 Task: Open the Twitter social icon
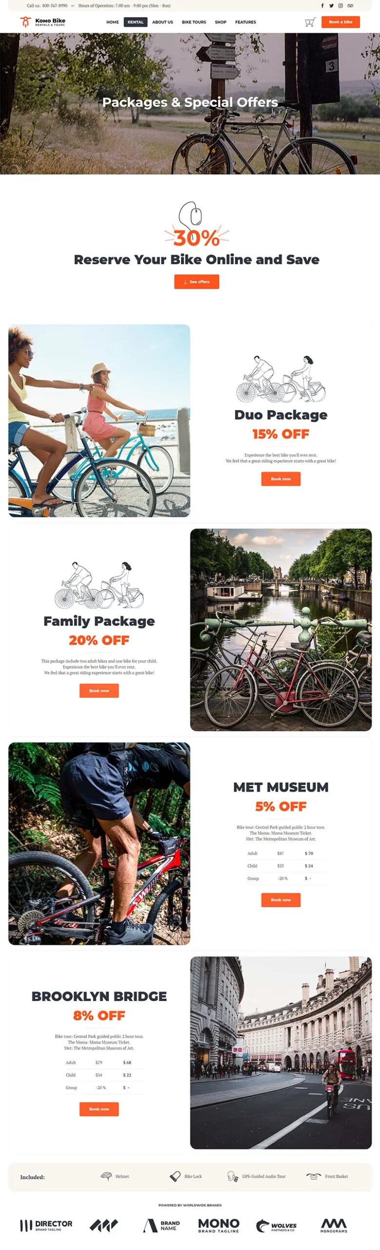331,6
